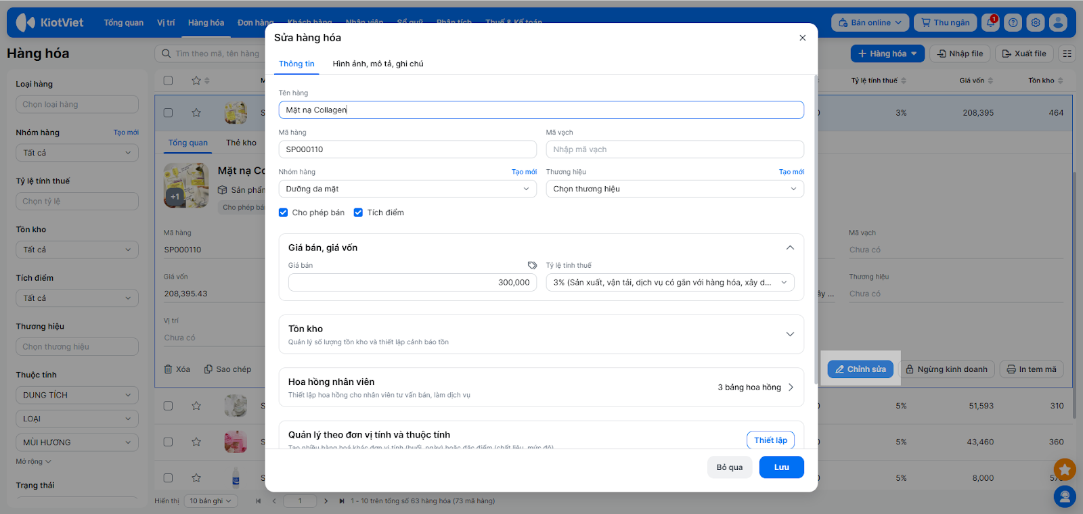Open the Chọn thương hiệu dropdown in dialog
The width and height of the screenshot is (1083, 514).
675,189
